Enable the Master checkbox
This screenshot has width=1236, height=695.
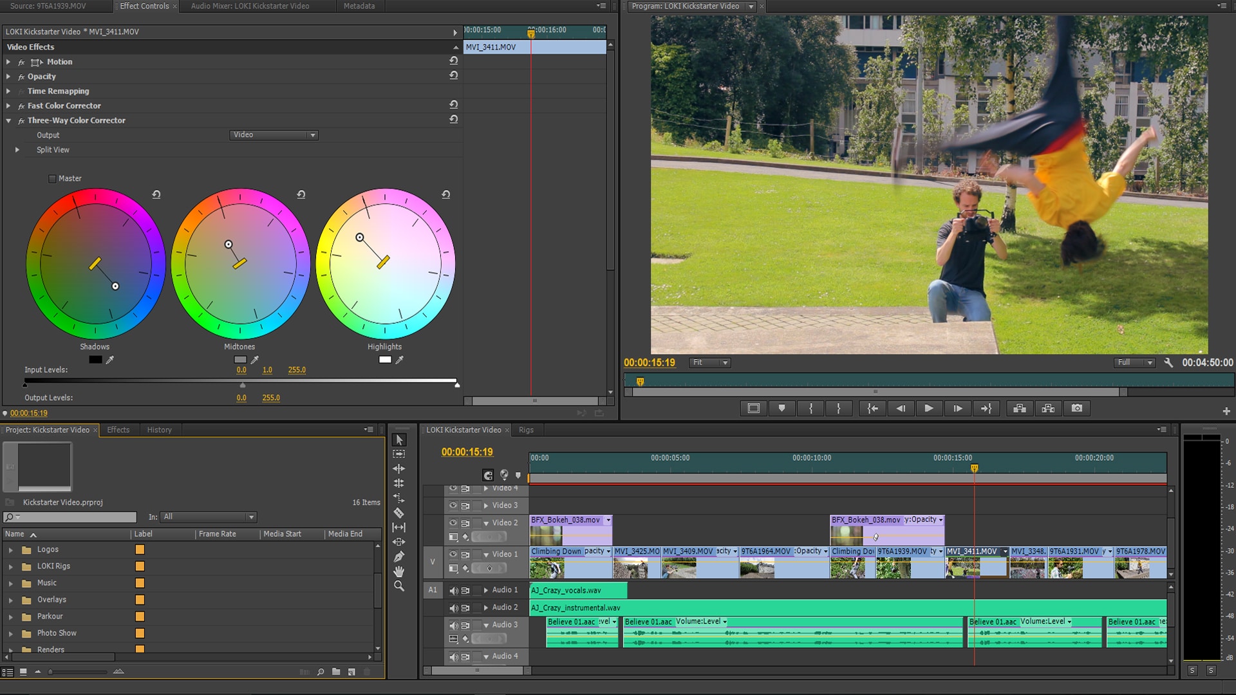[x=53, y=179]
